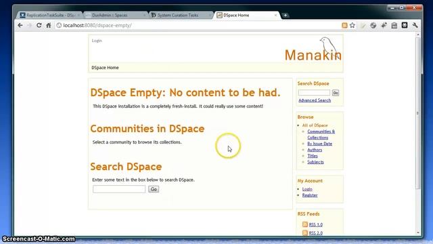Select the DSpace Home tab
The image size is (433, 244).
pyautogui.click(x=246, y=15)
